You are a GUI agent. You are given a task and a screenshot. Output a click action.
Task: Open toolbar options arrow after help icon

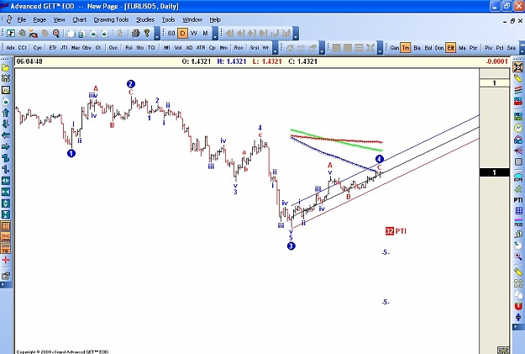click(x=157, y=34)
